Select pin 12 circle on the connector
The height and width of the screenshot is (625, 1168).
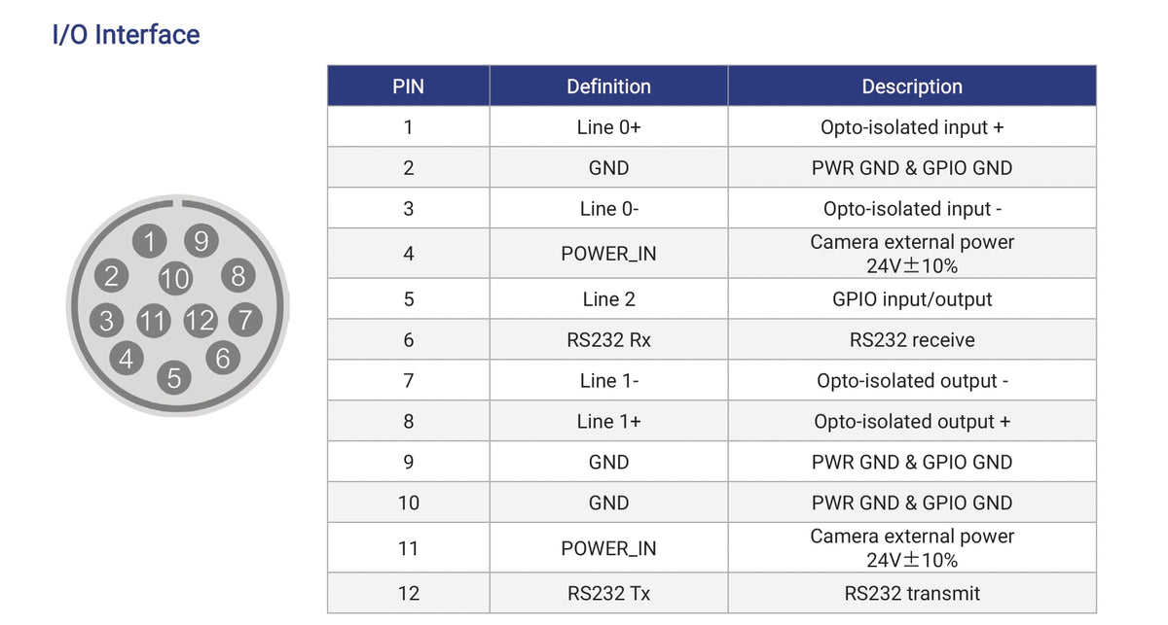point(200,320)
